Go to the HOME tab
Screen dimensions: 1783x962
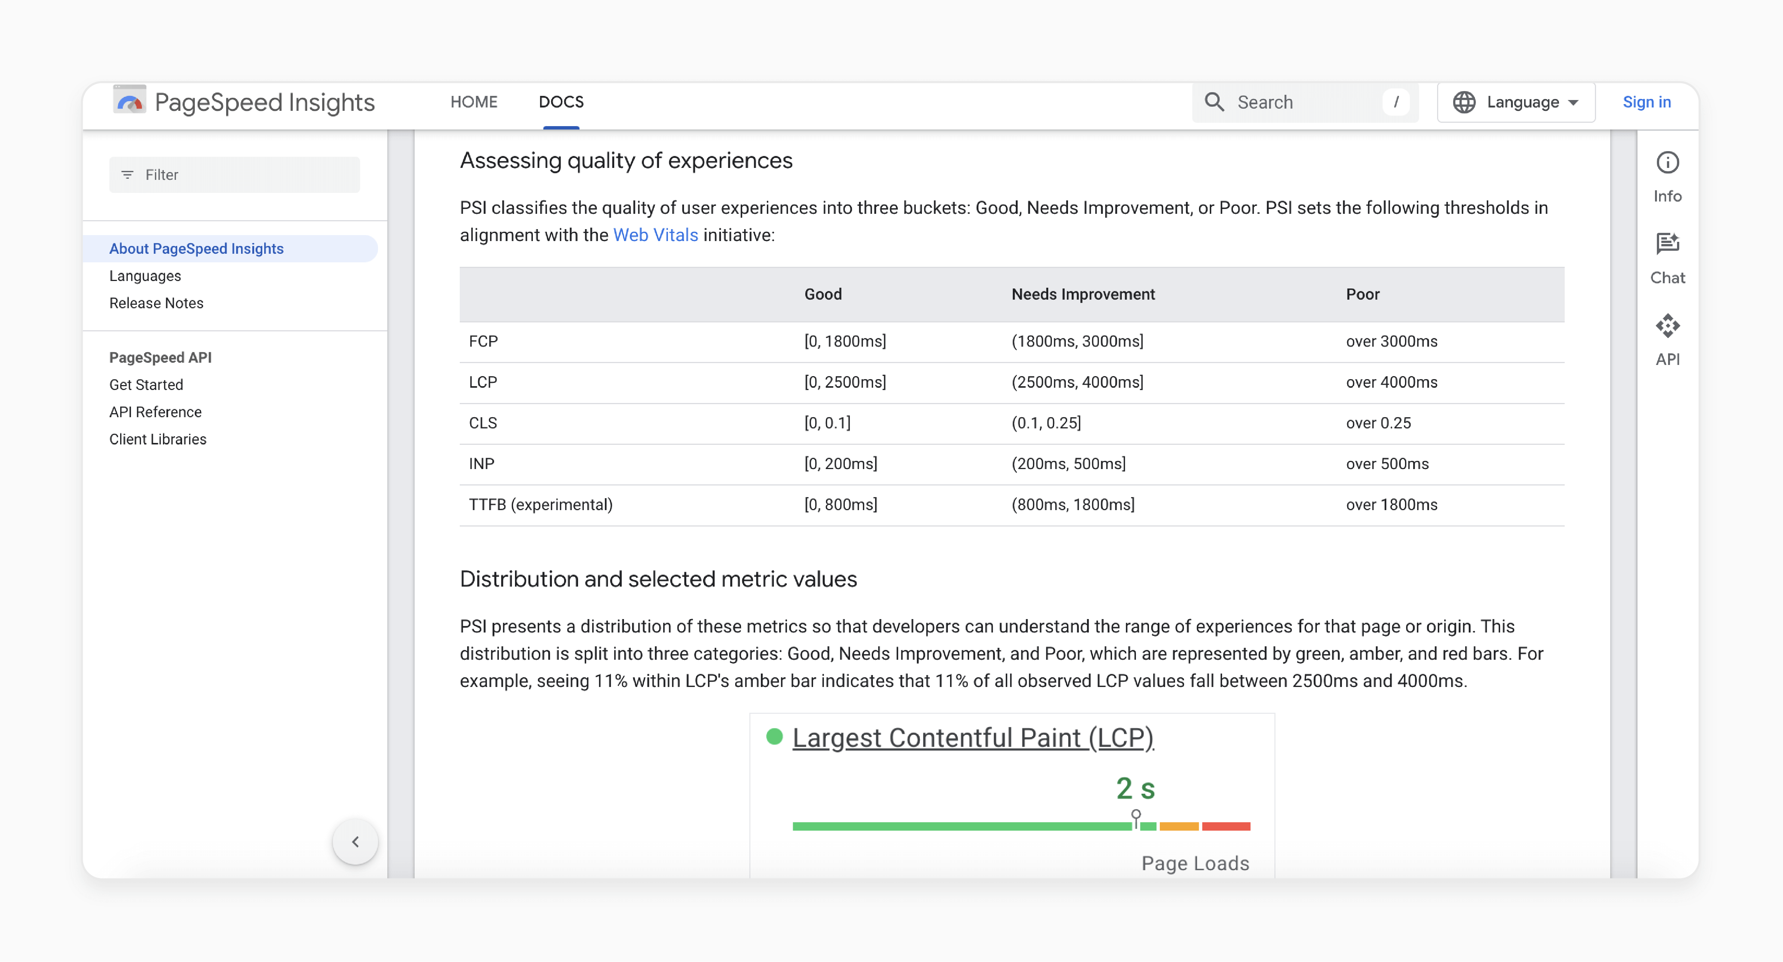[474, 102]
